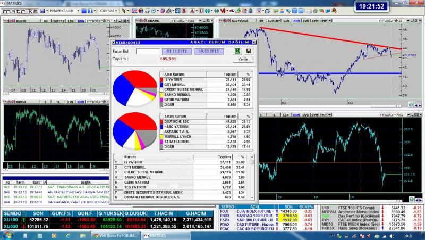
Task: Click the green chat bubbles icon
Action: click(322, 11)
